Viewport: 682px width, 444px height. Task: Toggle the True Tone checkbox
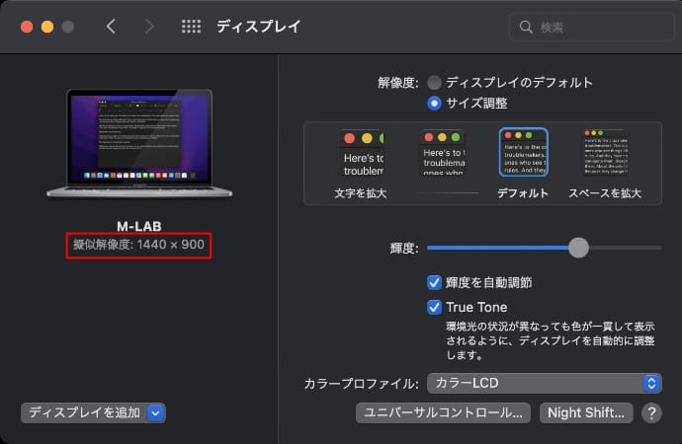point(434,307)
